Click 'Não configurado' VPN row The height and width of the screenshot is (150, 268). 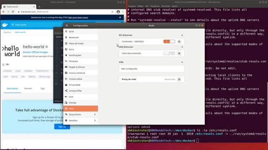click(152, 69)
